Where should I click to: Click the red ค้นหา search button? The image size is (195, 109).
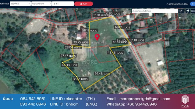coord(83,4)
